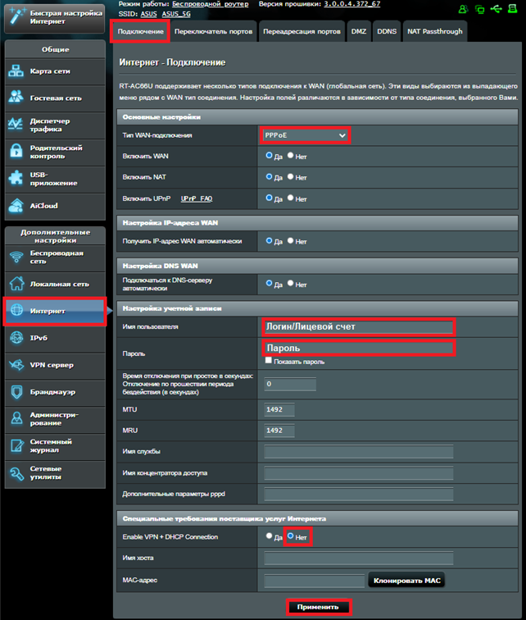This screenshot has height=620, width=526.
Task: Click the MTU input field
Action: coord(279,408)
